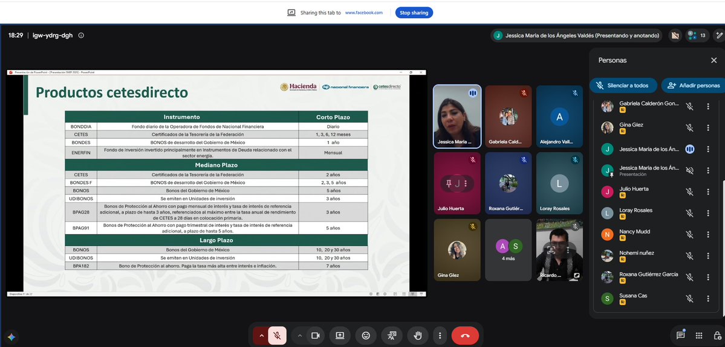The width and height of the screenshot is (725, 347).
Task: Open options menu for Jessica María's Presentación
Action: (708, 171)
